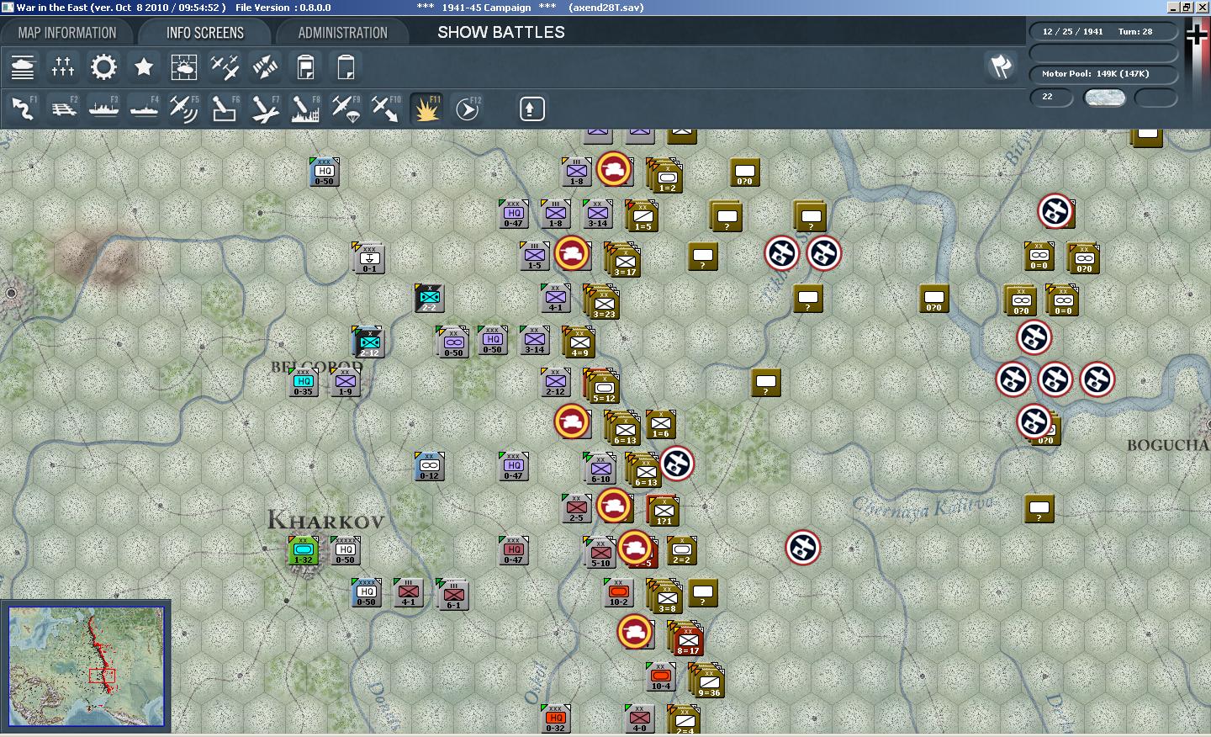
Task: Click the Iron Cross side emblem
Action: pyautogui.click(x=1197, y=35)
